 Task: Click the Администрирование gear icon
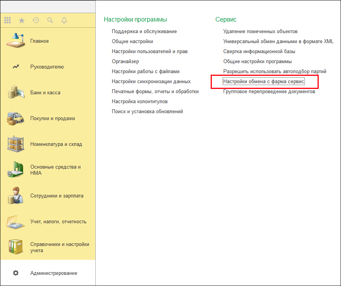click(x=16, y=273)
